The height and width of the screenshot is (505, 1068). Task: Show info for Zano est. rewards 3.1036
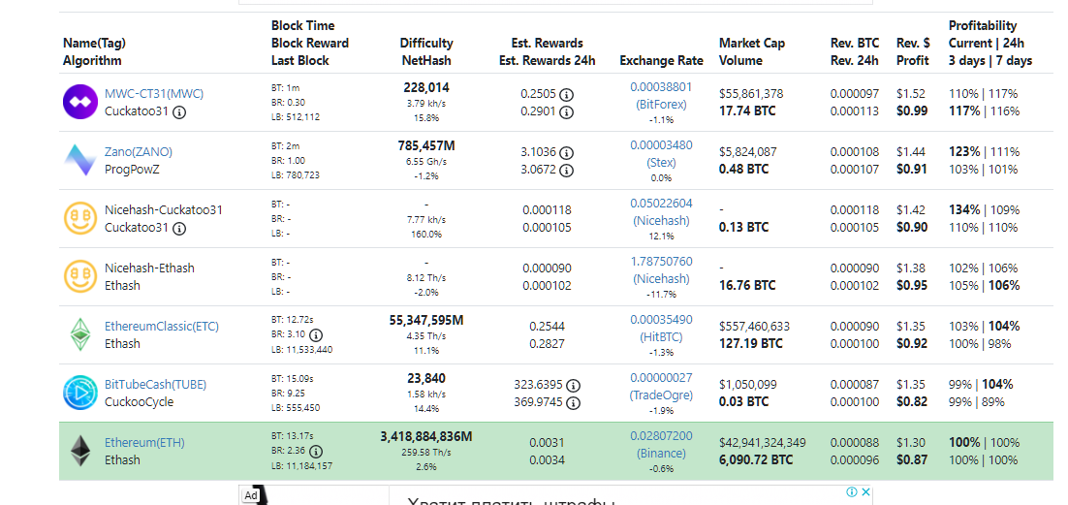click(566, 152)
